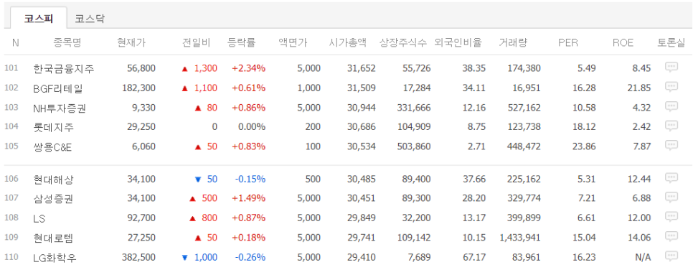Open discussion room icon for LG화학우
This screenshot has width=693, height=270.
pyautogui.click(x=671, y=256)
